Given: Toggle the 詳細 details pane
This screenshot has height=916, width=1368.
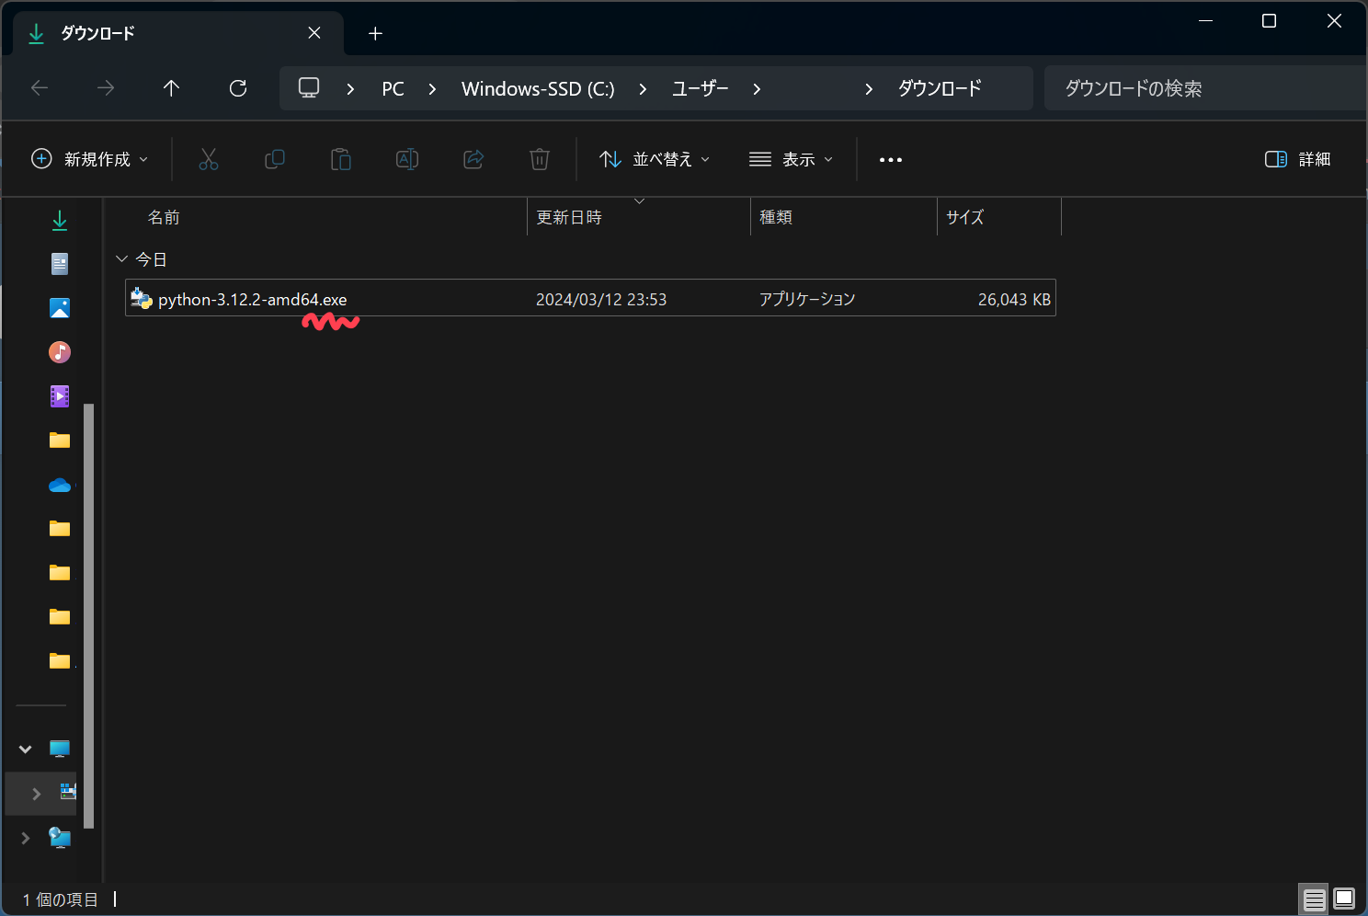Looking at the screenshot, I should click(1297, 159).
